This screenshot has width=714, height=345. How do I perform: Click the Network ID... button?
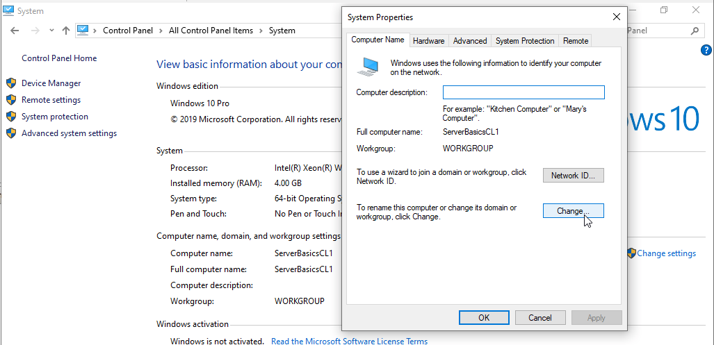(573, 176)
